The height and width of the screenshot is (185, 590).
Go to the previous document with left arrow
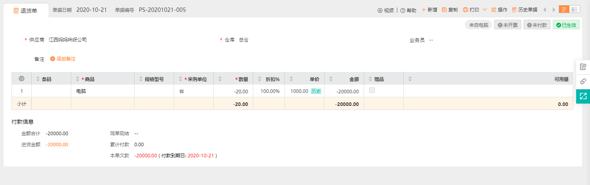tap(545, 9)
